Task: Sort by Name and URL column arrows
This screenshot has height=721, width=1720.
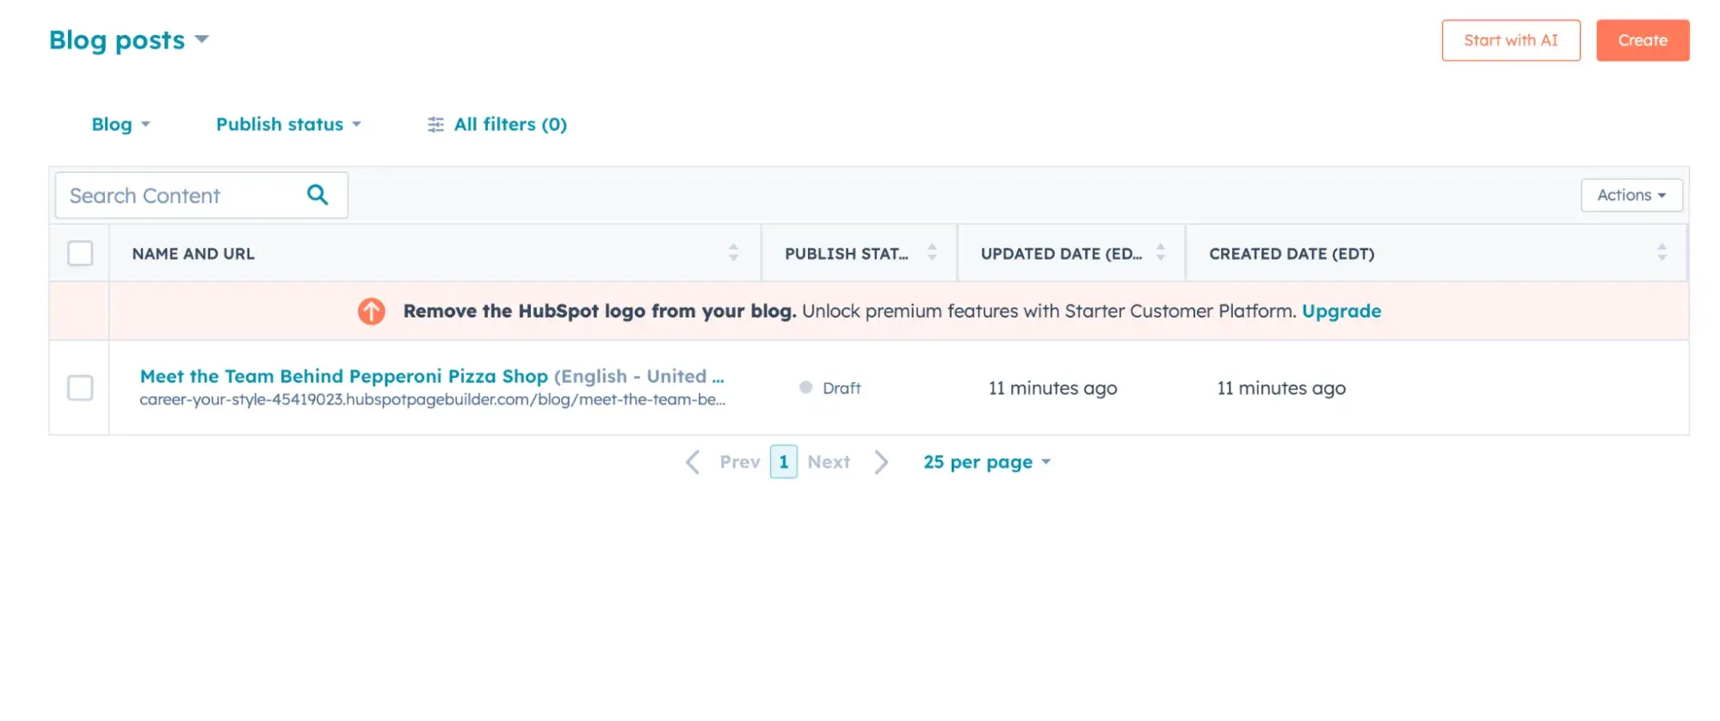Action: [733, 252]
